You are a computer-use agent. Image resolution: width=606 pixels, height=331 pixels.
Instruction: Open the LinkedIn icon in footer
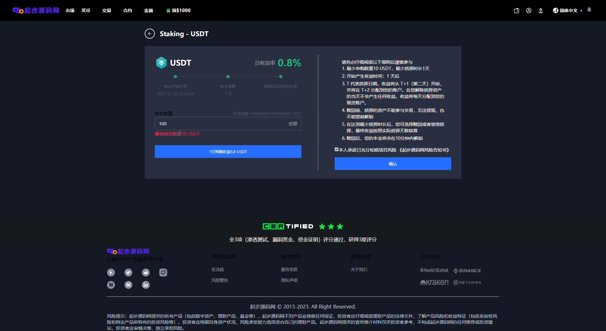click(x=146, y=285)
